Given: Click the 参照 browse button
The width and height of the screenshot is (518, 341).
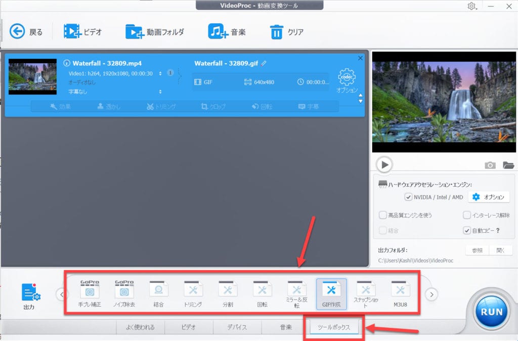Looking at the screenshot, I should pos(476,250).
